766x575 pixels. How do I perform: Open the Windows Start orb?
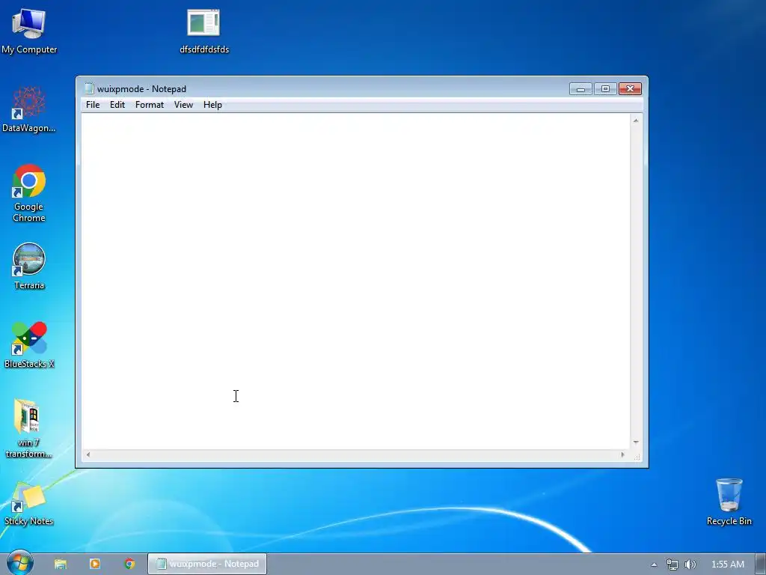19,563
